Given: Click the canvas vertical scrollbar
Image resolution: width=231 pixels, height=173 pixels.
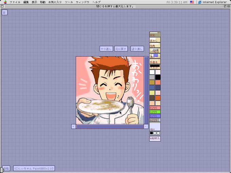Looking at the screenshot, I should 146,90.
